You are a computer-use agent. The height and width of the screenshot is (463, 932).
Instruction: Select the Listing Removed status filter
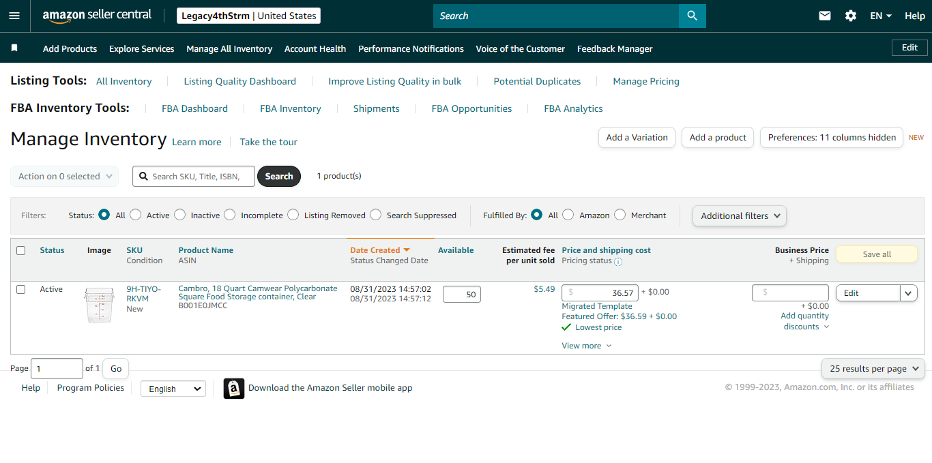click(x=293, y=215)
